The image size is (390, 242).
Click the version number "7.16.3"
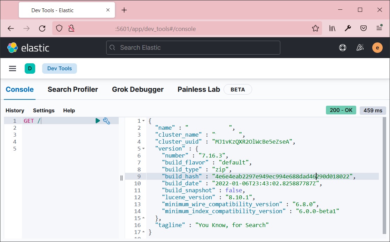[212, 156]
